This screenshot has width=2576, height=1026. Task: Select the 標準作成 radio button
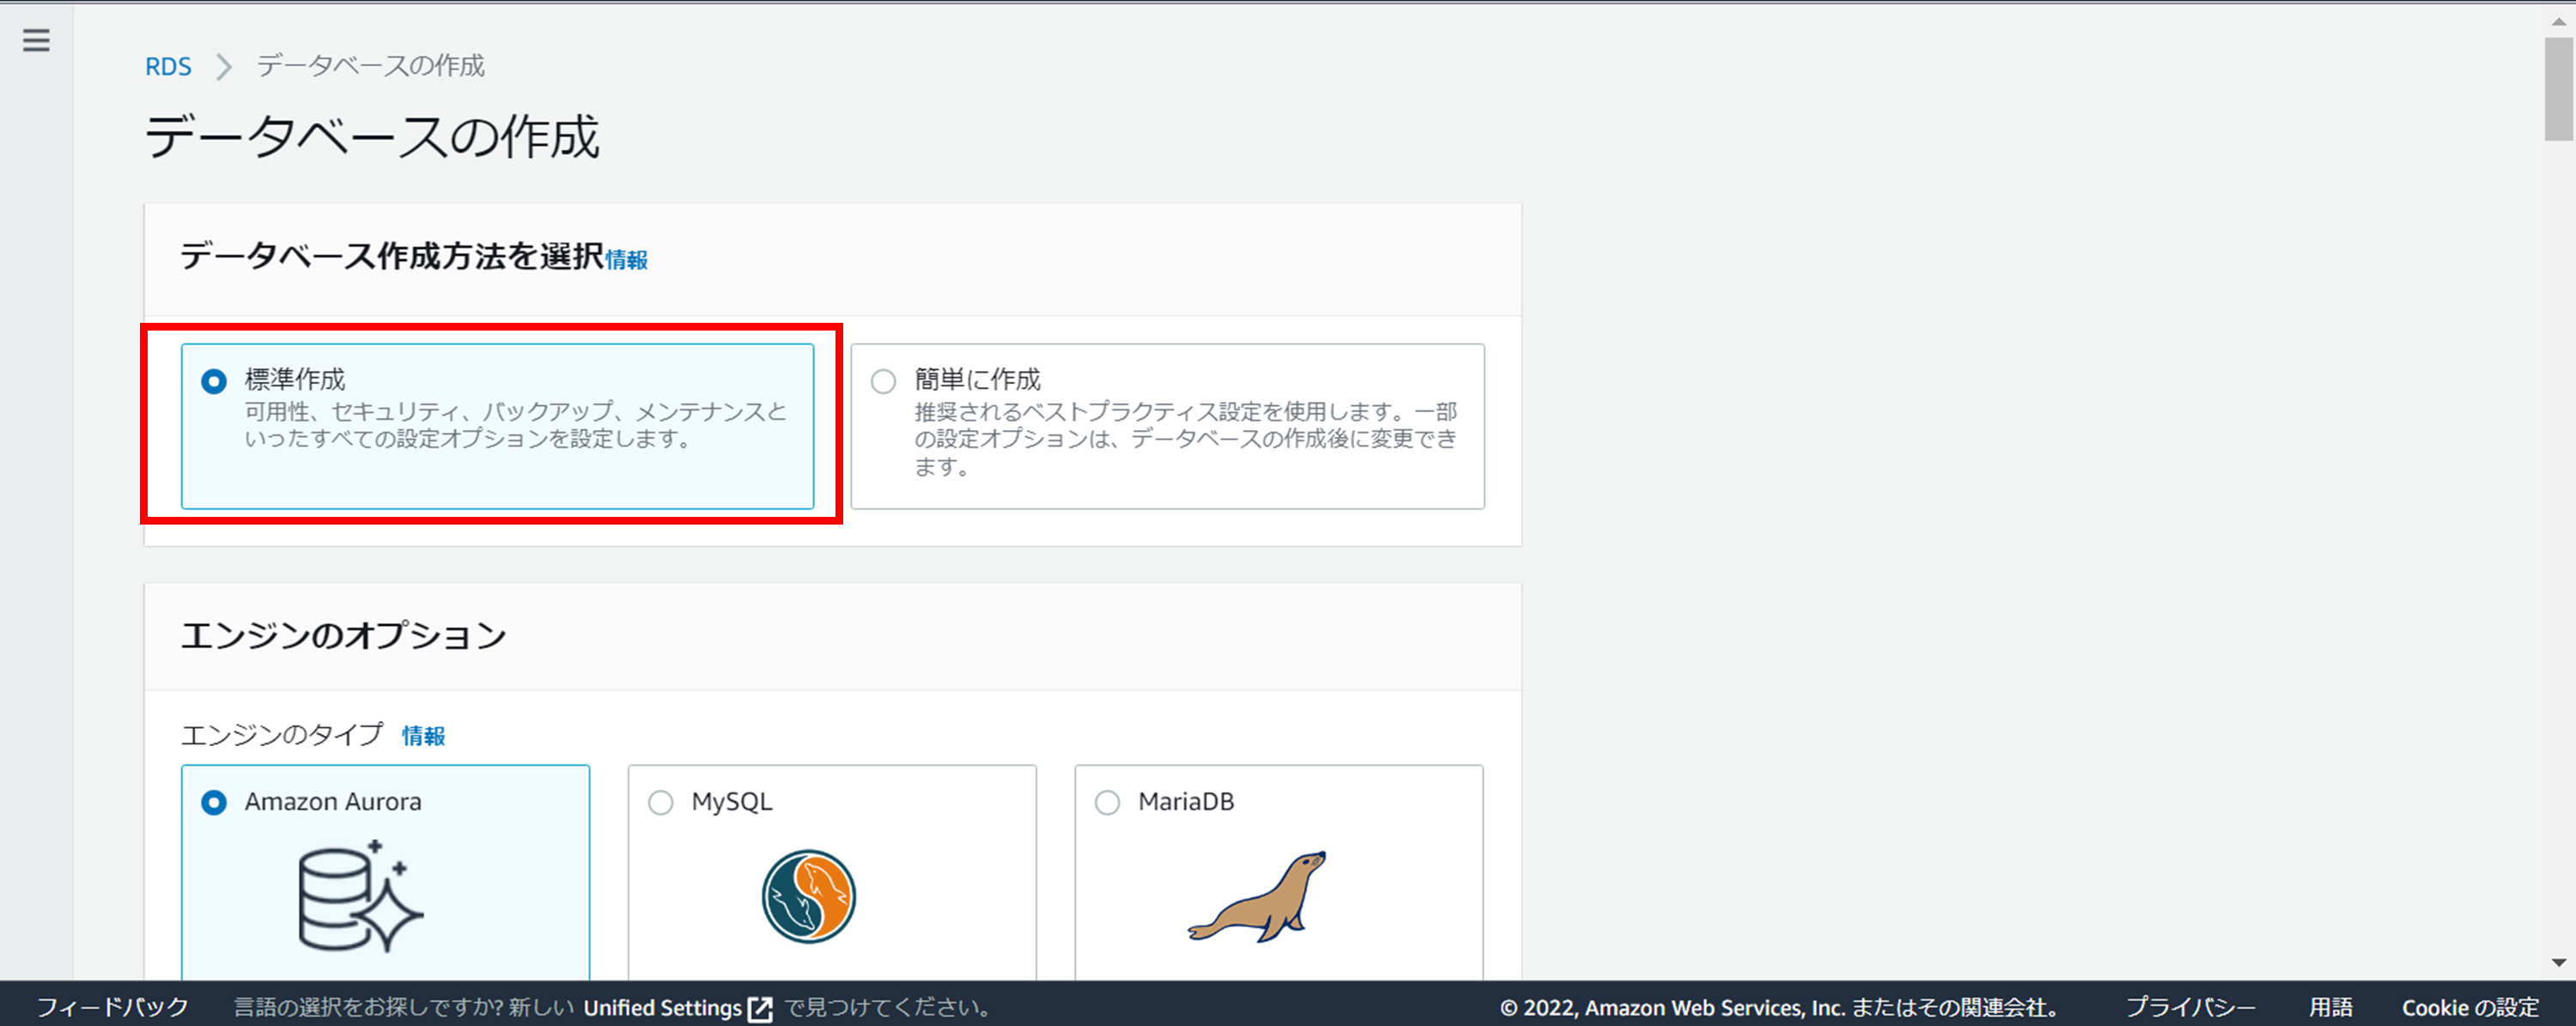click(x=214, y=381)
